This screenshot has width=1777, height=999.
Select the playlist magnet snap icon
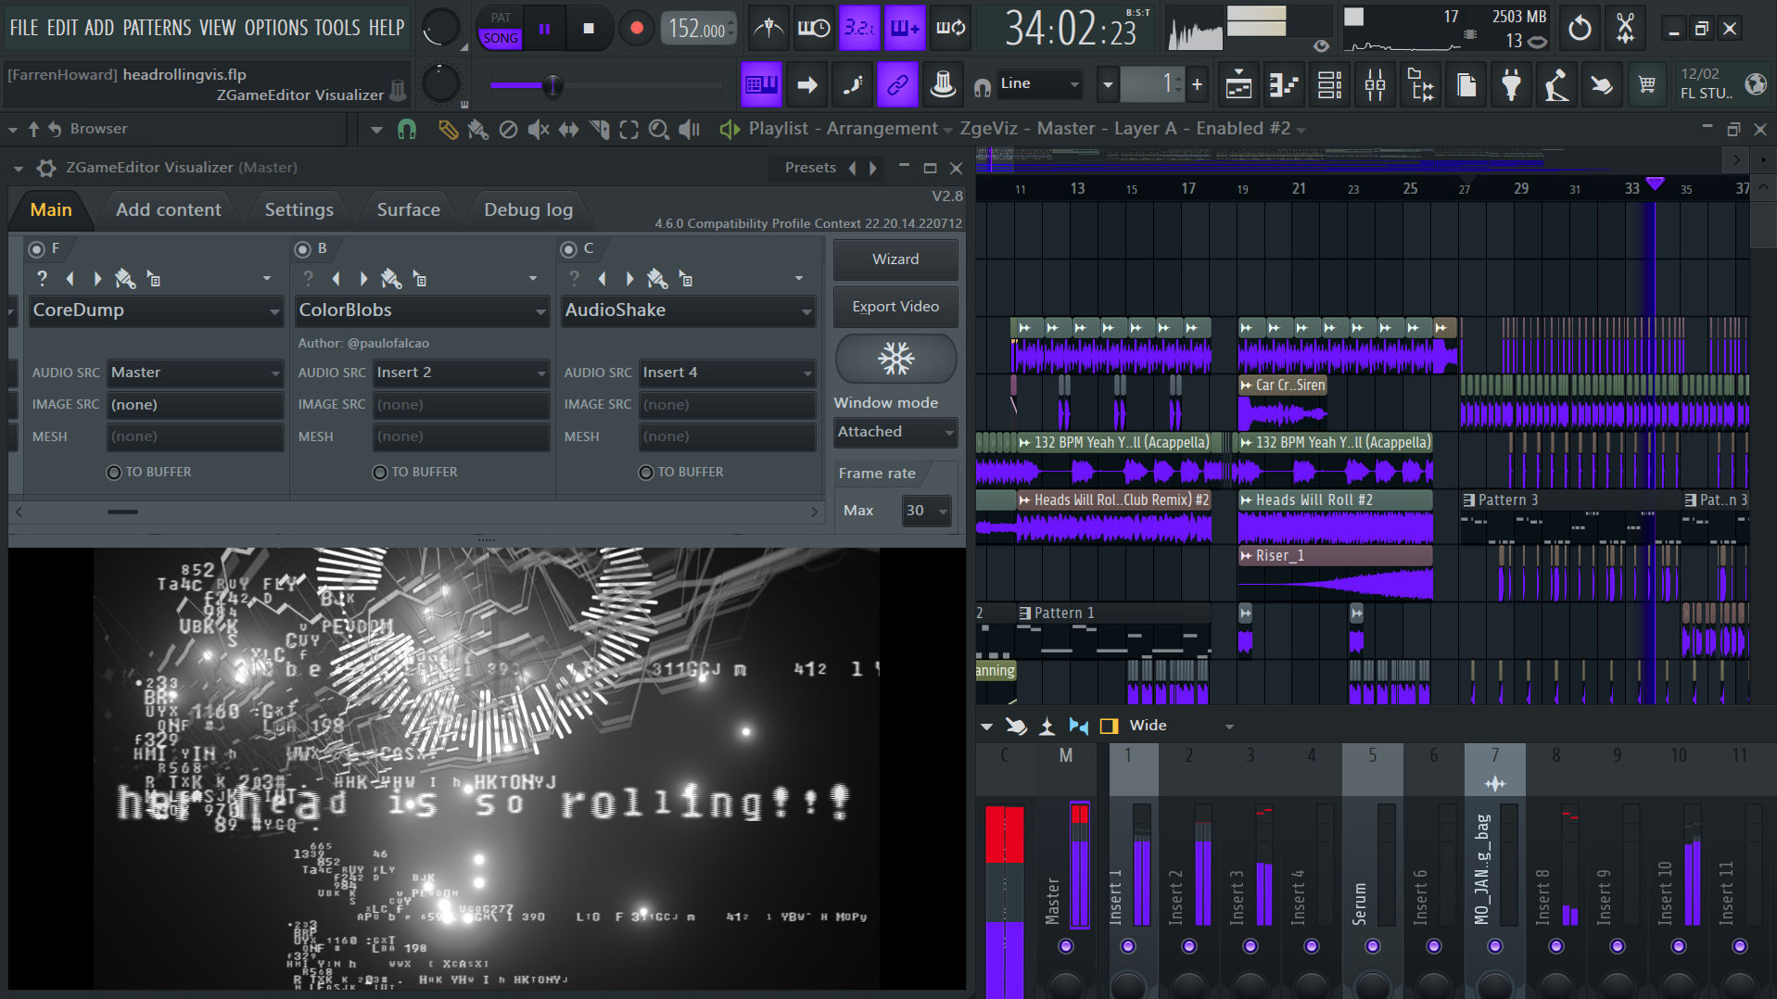pos(406,130)
